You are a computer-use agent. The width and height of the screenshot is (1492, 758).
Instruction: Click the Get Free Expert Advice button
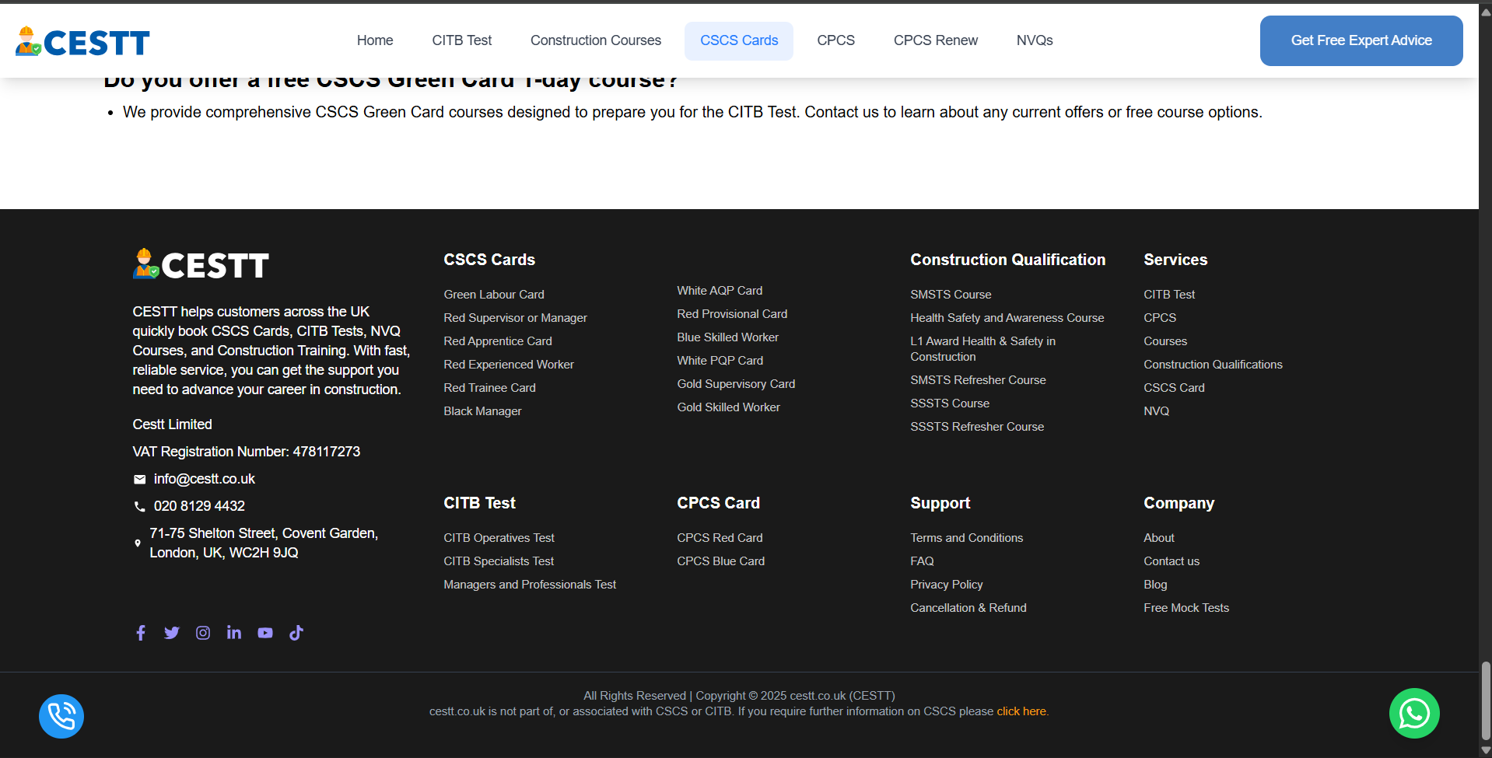click(x=1361, y=40)
